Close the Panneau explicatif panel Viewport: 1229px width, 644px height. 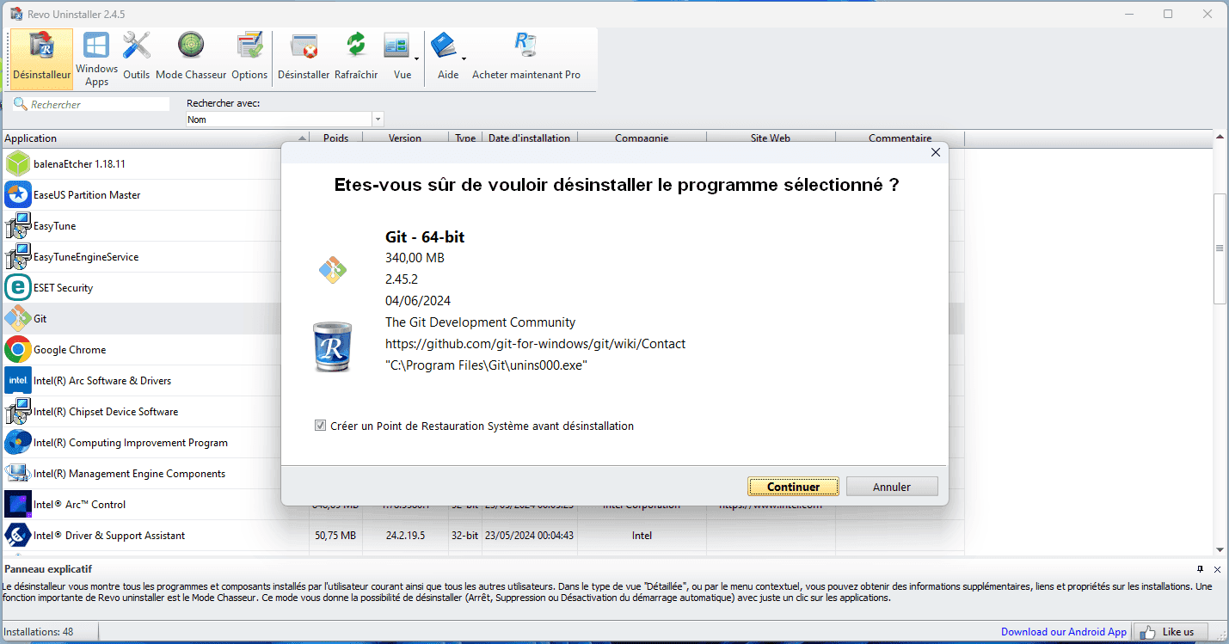point(1217,569)
